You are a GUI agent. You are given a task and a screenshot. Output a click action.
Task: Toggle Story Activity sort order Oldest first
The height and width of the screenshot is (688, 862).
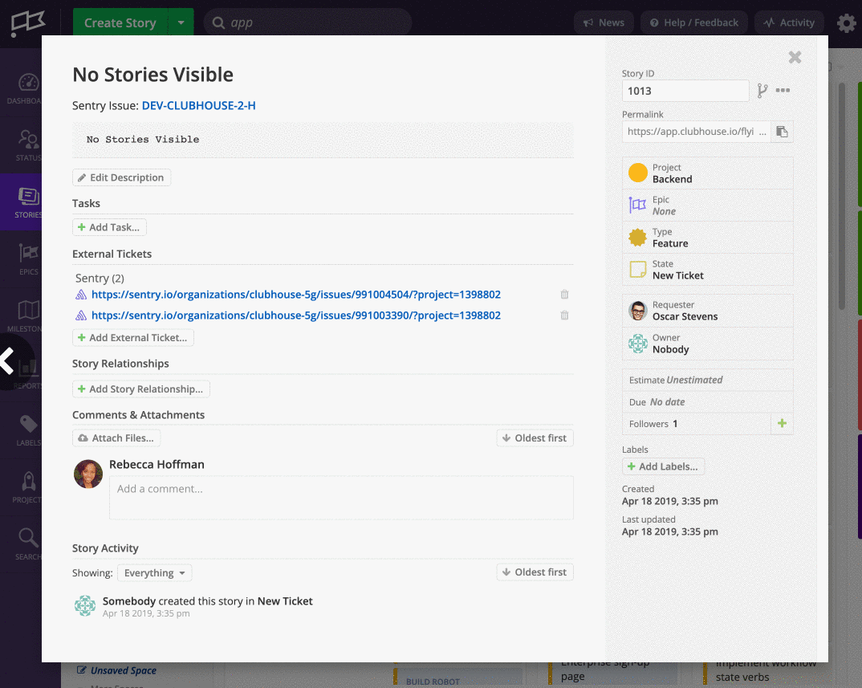[x=535, y=572]
